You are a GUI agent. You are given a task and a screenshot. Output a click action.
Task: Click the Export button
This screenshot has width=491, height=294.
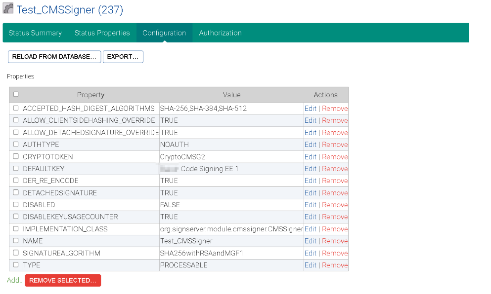(x=123, y=57)
